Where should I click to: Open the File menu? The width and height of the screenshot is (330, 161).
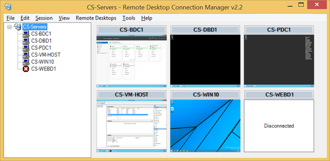11,18
